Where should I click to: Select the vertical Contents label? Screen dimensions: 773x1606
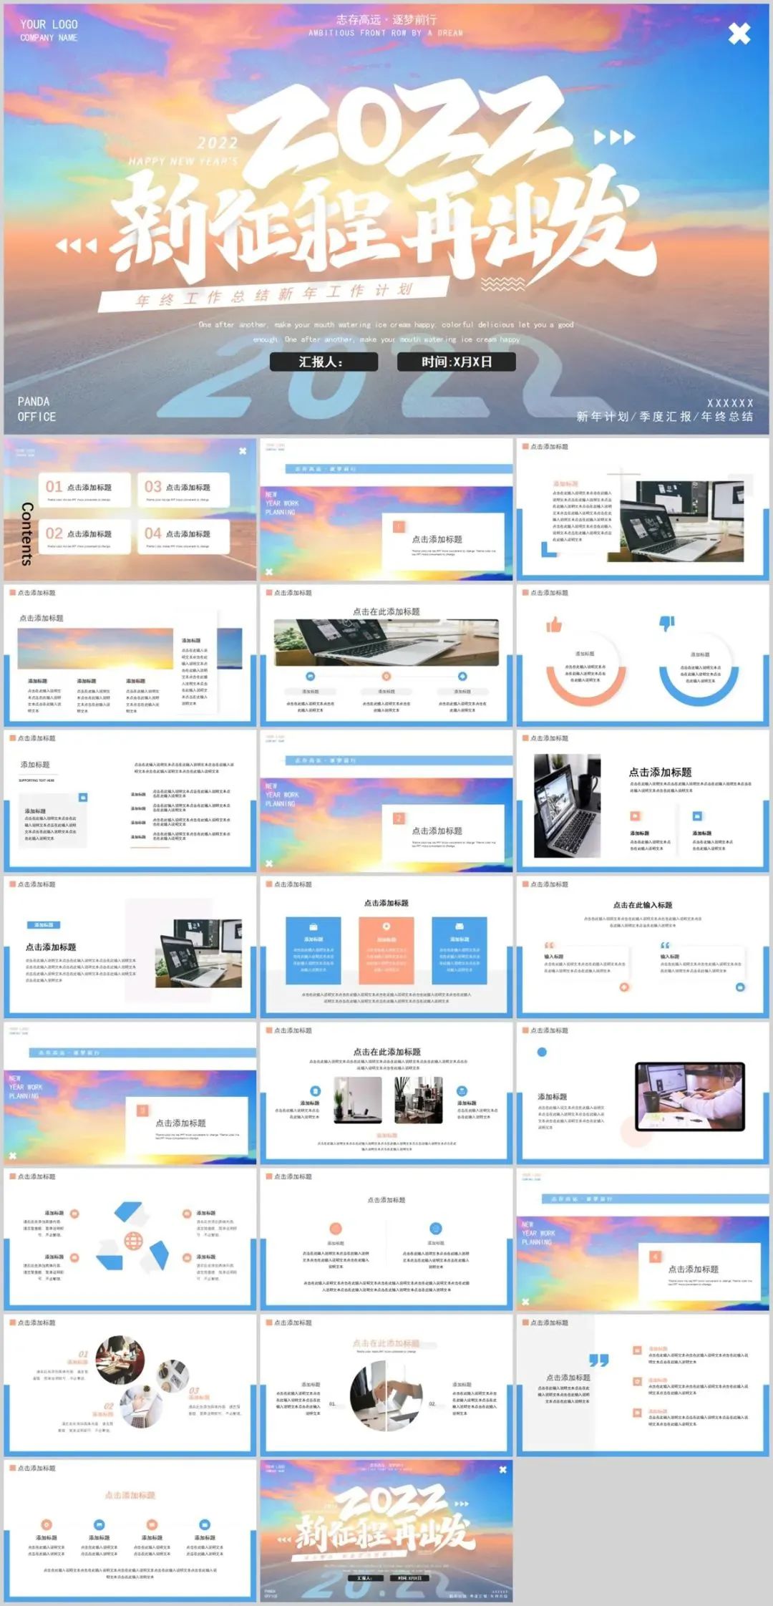27,533
